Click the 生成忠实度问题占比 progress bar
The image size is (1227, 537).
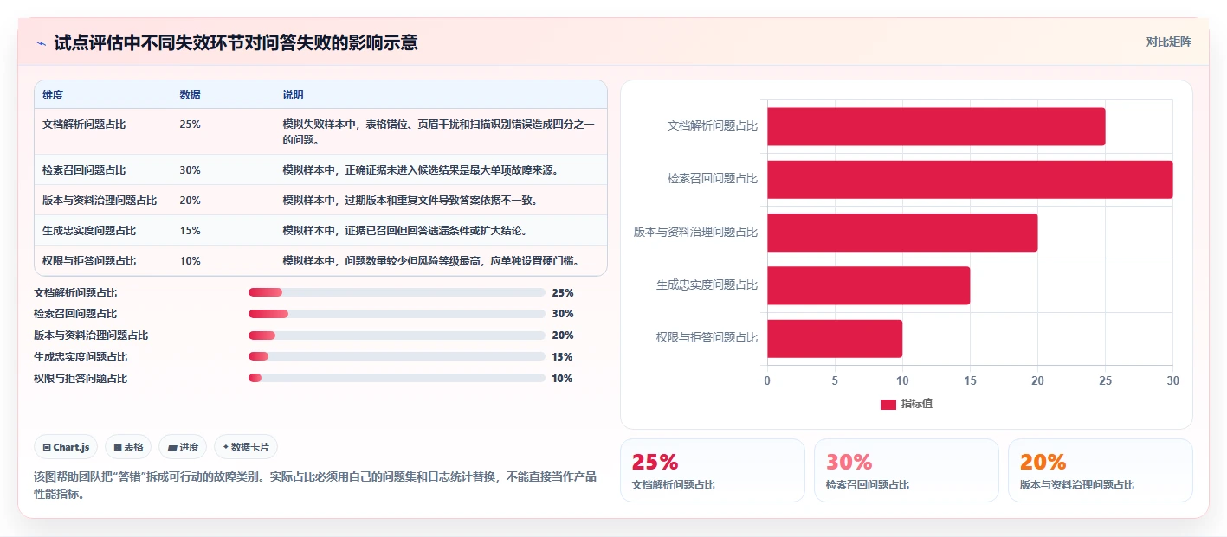[397, 357]
